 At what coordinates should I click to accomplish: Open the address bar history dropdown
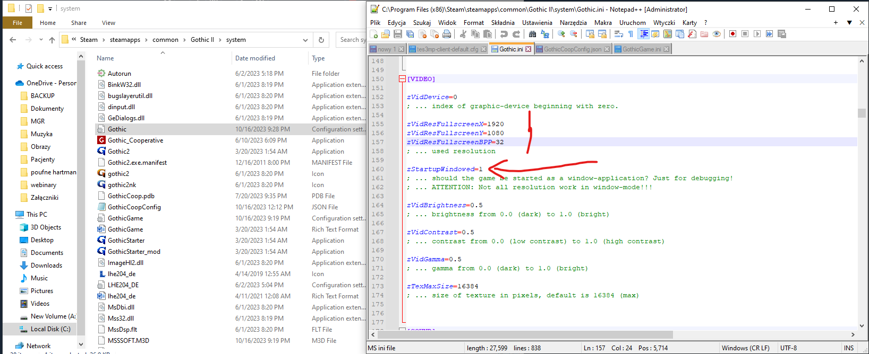click(305, 40)
